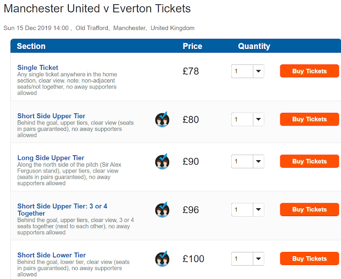Viewport: 341px width, 279px height.
Task: Expand quantity selector for £80 Short Side Upper Tier
Action: (x=247, y=119)
